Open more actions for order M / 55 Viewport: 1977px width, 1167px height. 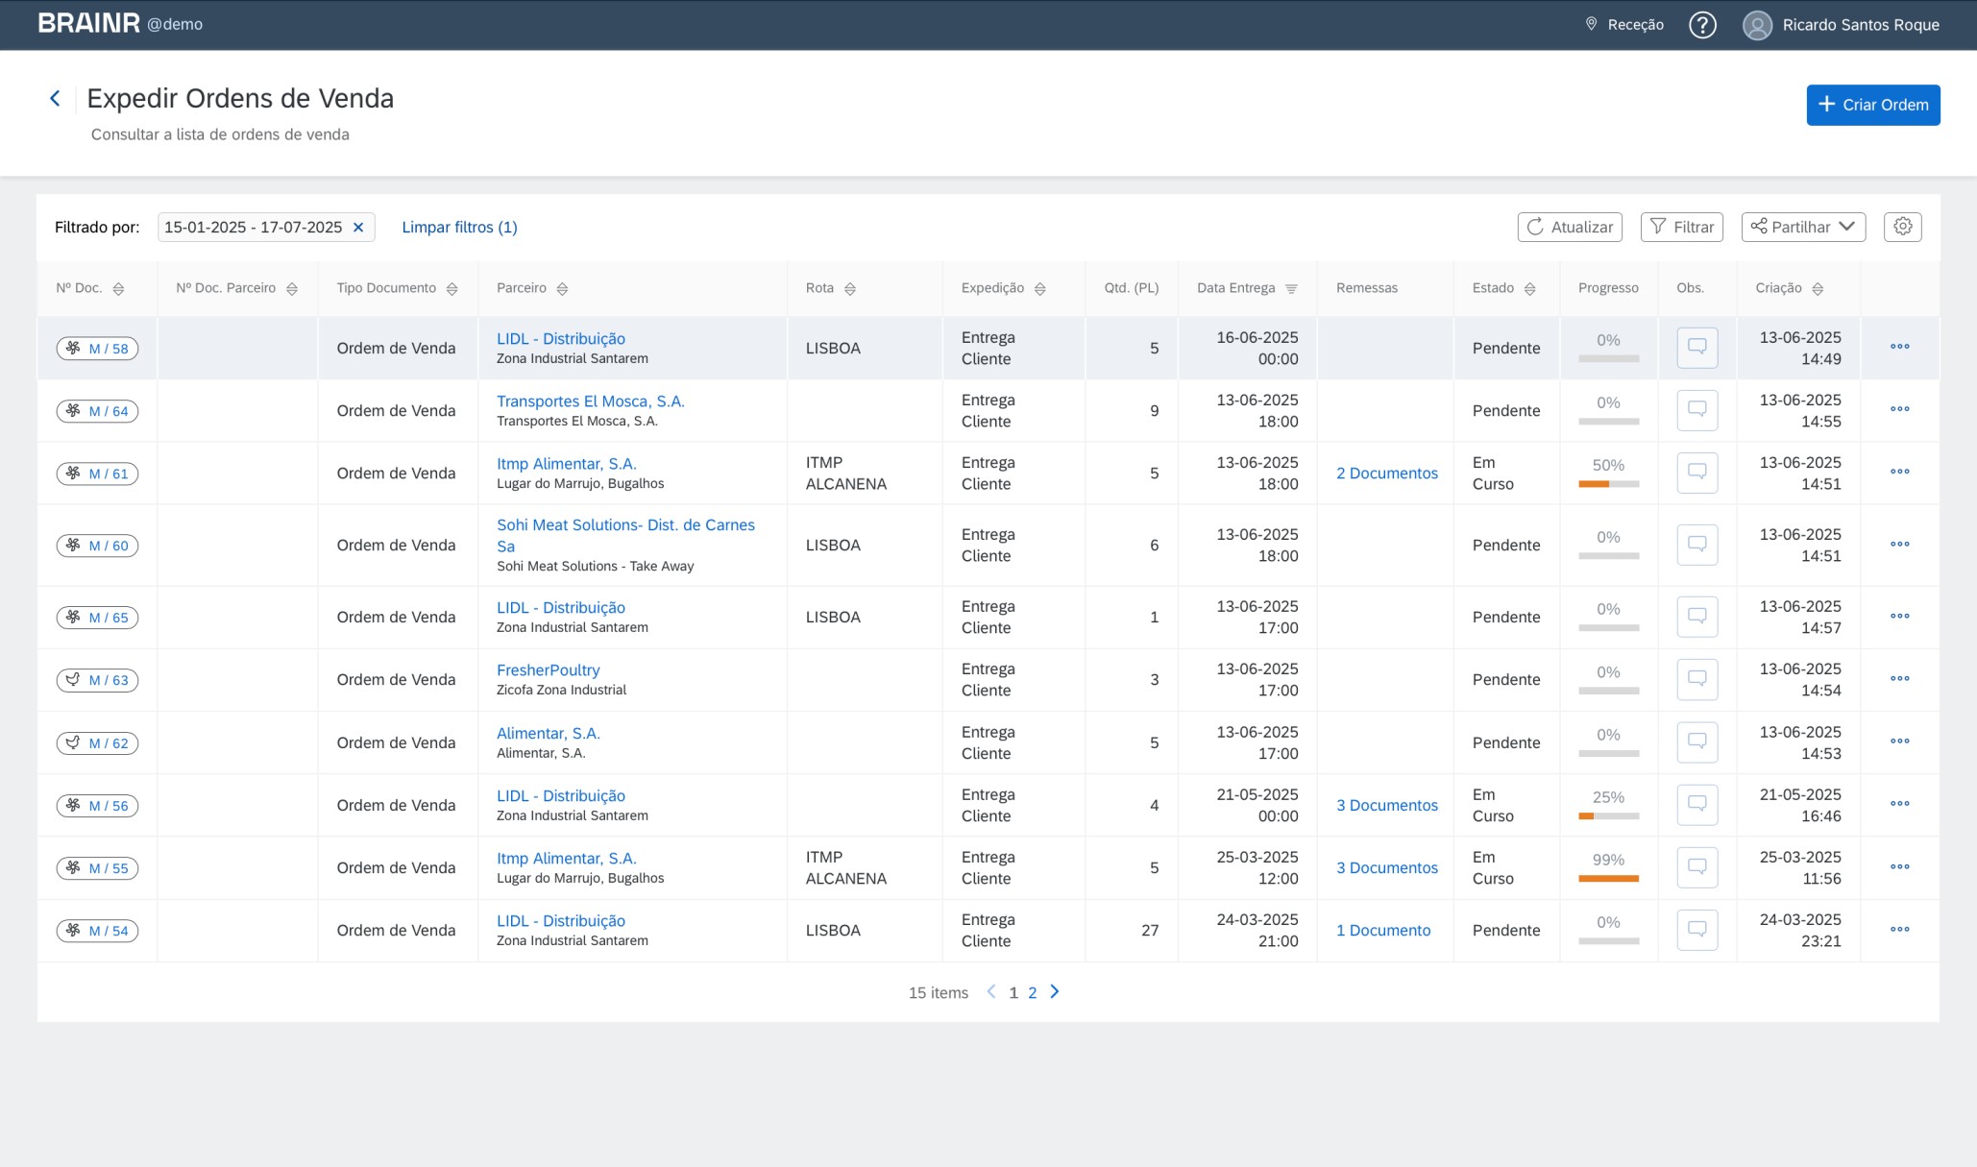1899,866
